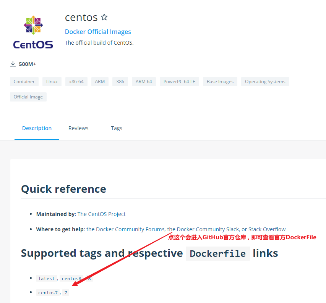The height and width of the screenshot is (303, 326).
Task: Open the centos7 Dockerfile tag link
Action: (48, 293)
